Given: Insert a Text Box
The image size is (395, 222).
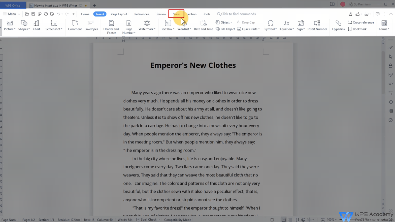Looking at the screenshot, I should [168, 25].
